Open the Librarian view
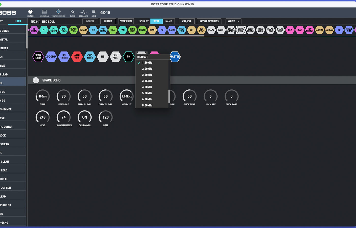 44,13
